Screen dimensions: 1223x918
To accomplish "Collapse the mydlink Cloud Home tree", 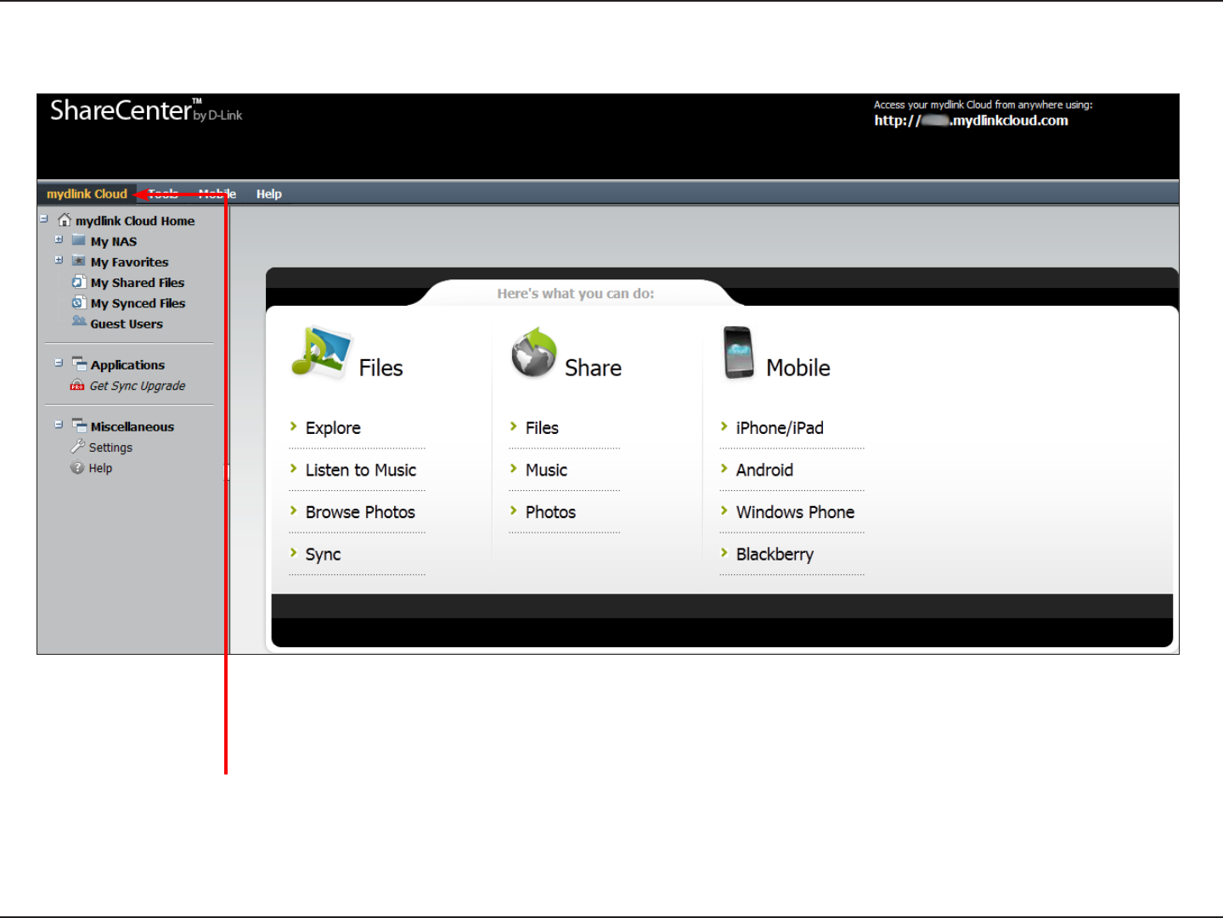I will [x=43, y=219].
